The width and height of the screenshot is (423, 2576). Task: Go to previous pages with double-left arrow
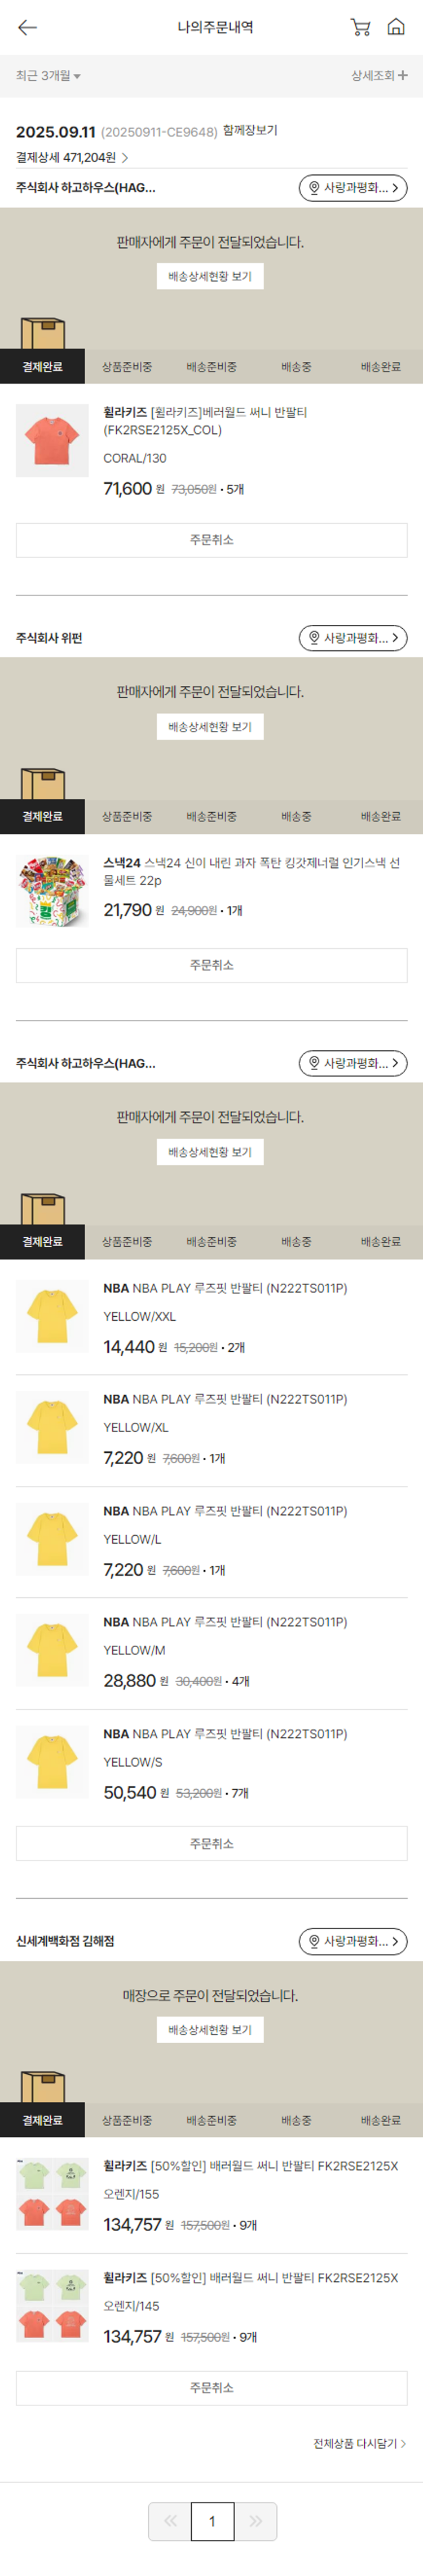click(170, 2521)
